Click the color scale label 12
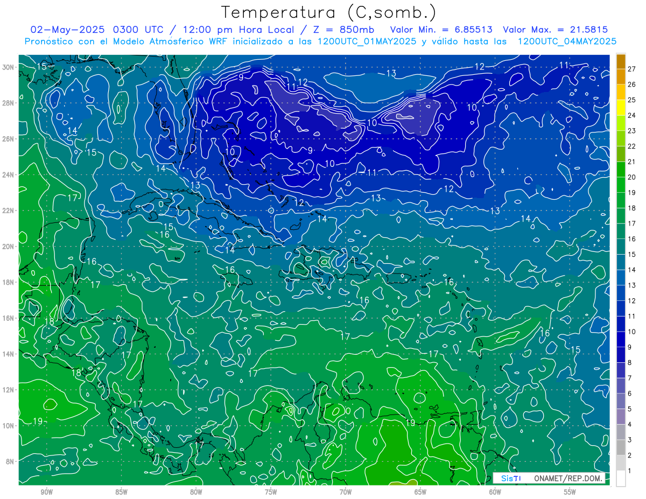The height and width of the screenshot is (499, 646). pos(632,300)
